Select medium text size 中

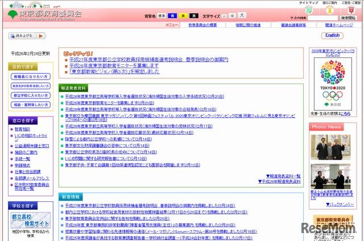click(x=232, y=16)
